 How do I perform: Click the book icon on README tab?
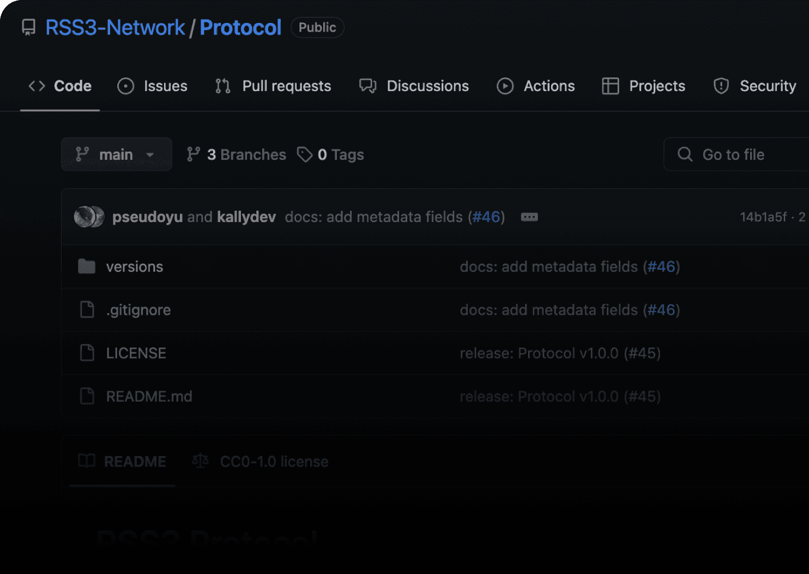coord(87,461)
